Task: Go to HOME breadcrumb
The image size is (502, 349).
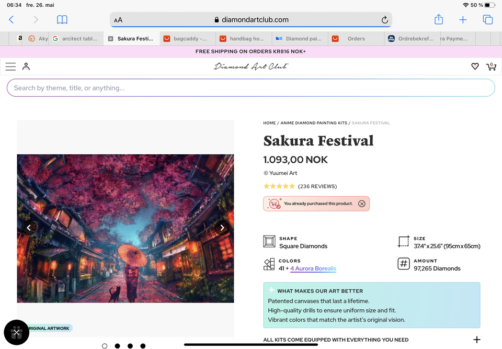Action: 269,123
